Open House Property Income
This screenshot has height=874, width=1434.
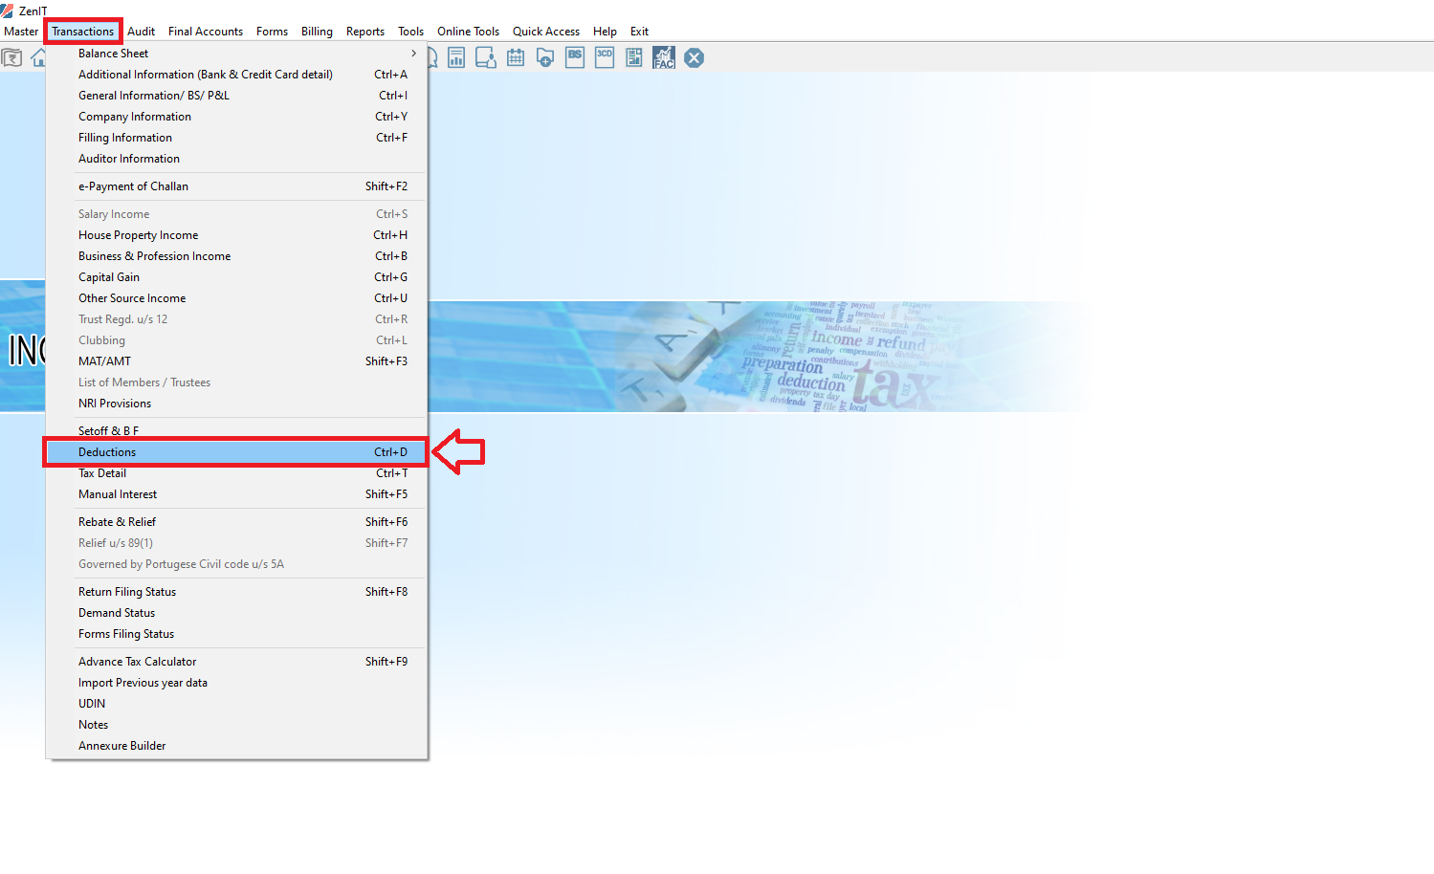[236, 235]
